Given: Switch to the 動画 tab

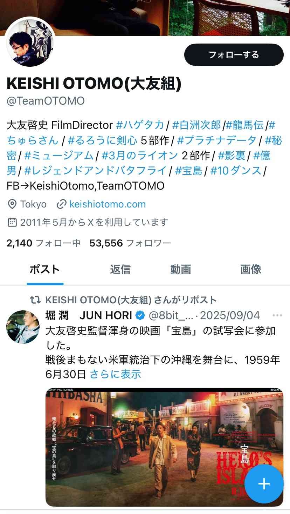Looking at the screenshot, I should [x=181, y=269].
